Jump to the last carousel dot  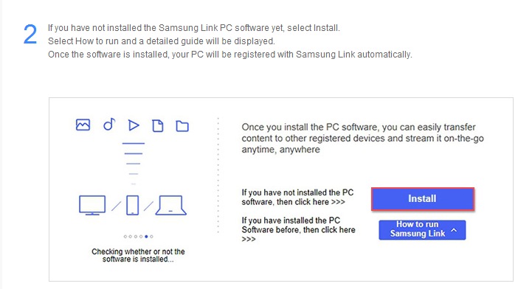[x=151, y=237]
